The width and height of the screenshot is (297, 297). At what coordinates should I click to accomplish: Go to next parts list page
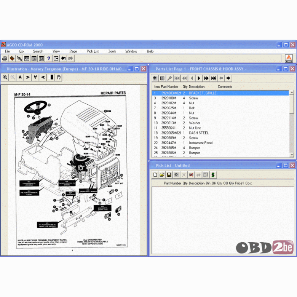tap(199, 78)
